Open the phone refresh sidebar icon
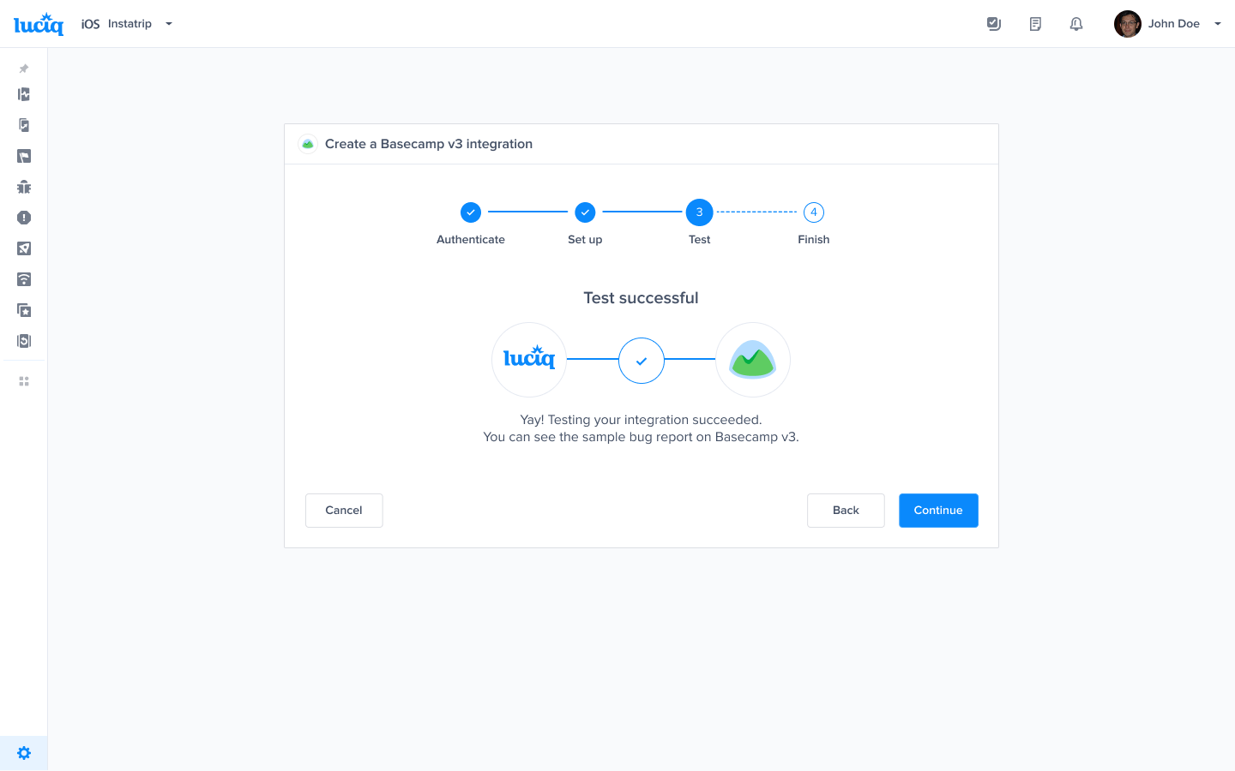1235x771 pixels. click(24, 341)
